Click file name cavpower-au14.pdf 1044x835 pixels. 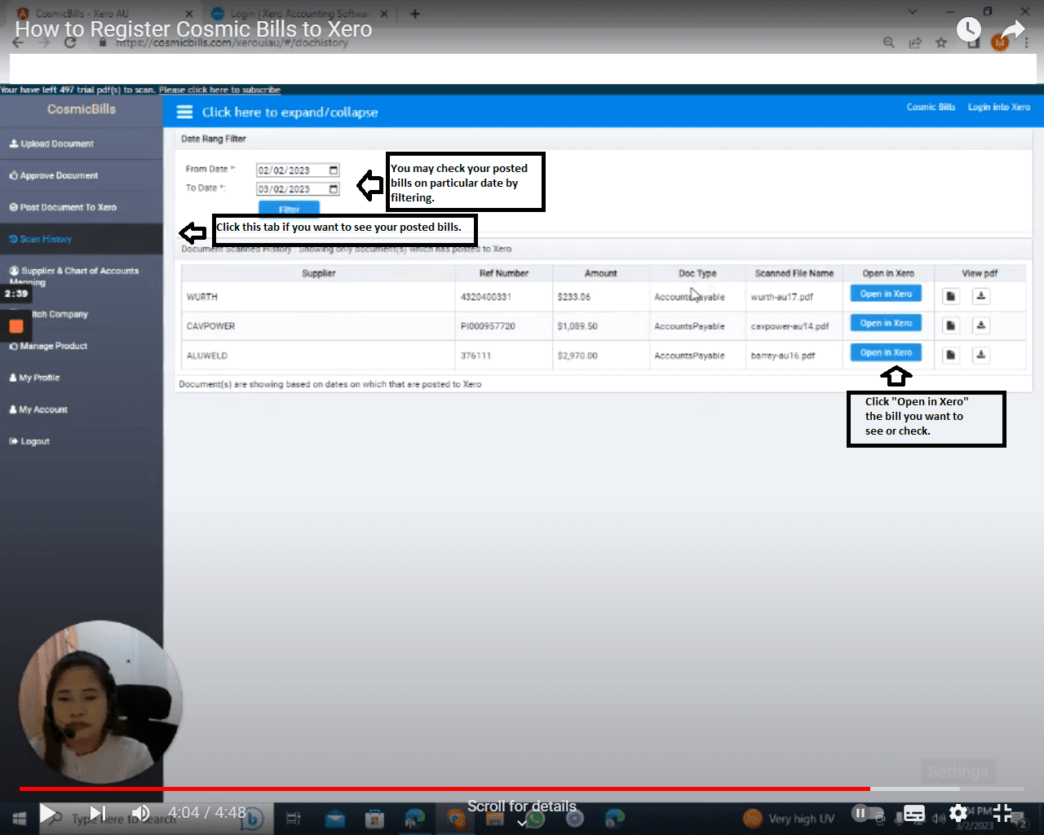pos(790,326)
